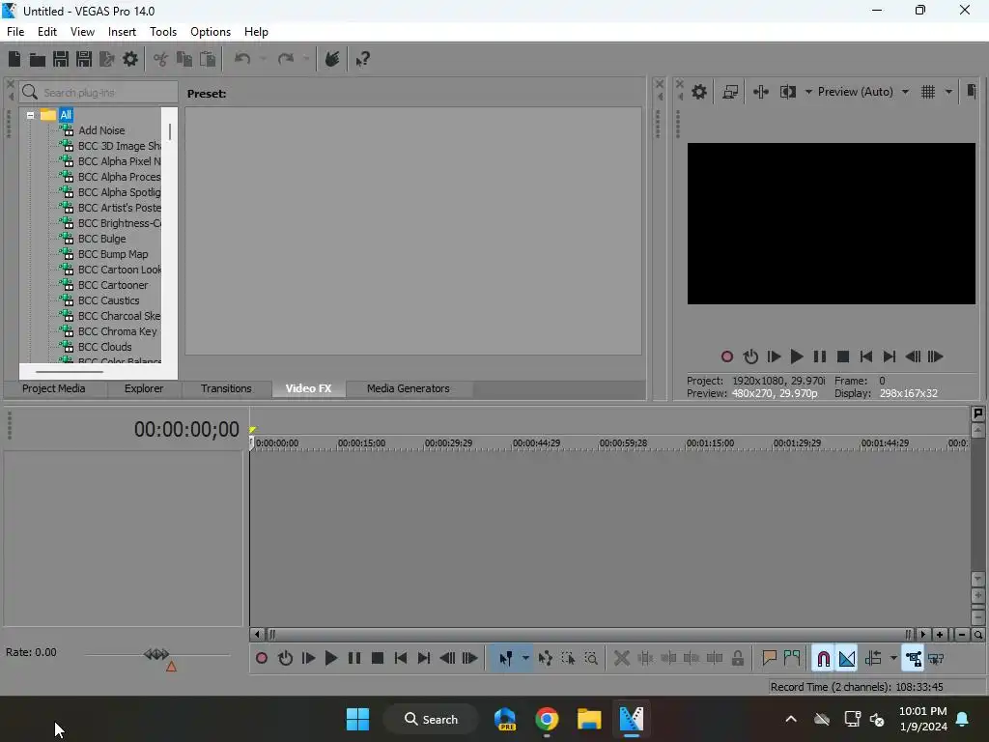Image resolution: width=989 pixels, height=742 pixels.
Task: Insert Marker with the marker icon
Action: click(x=769, y=659)
